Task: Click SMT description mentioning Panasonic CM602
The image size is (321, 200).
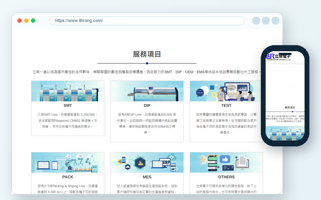Action: [x=68, y=121]
